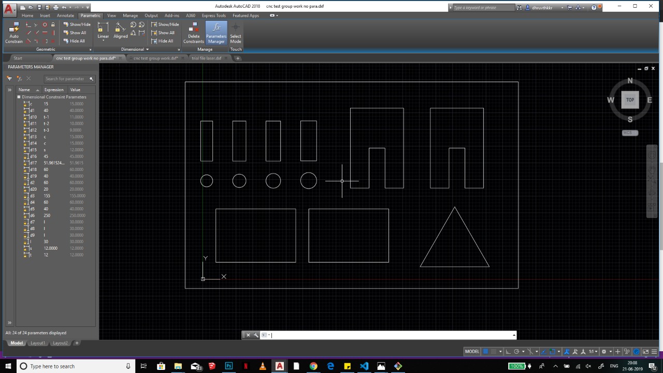Click the Clean Screen status bar icon
This screenshot has height=373, width=663.
(x=645, y=352)
